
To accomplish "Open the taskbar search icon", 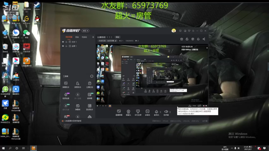I will coord(10,148).
